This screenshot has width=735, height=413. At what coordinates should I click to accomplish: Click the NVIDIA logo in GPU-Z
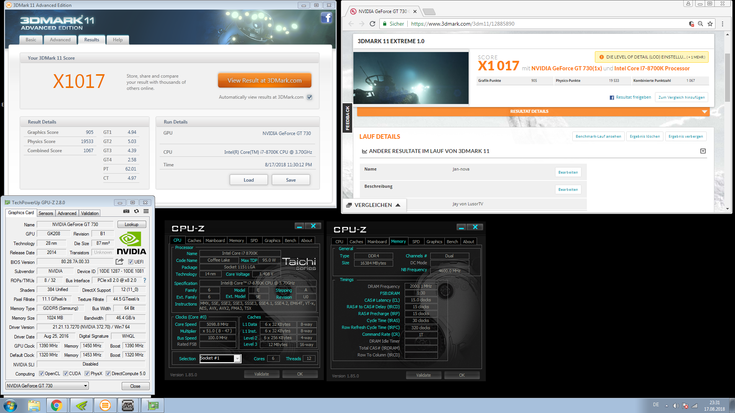[131, 243]
